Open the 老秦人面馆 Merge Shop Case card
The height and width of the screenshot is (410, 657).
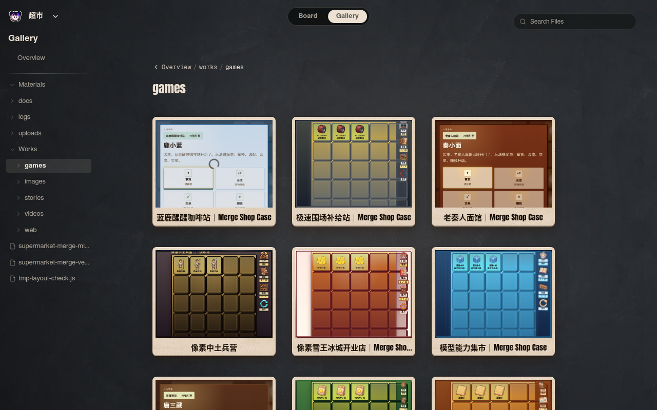[x=493, y=172]
